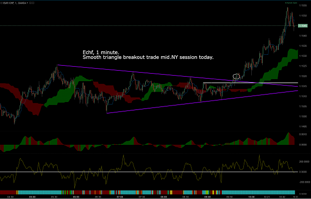
Task: Select the white zero line in oscillator pane
Action: click(x=149, y=172)
